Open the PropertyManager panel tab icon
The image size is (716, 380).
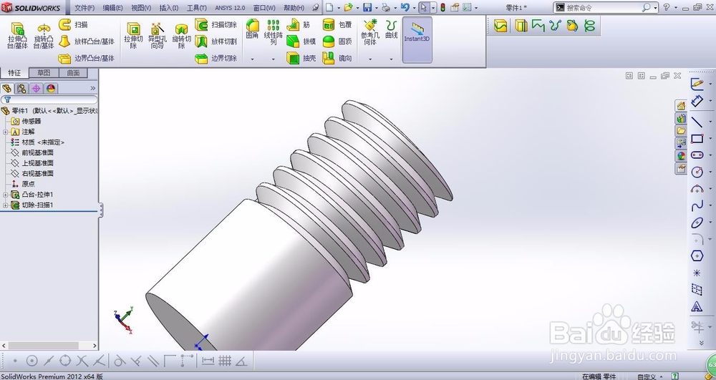coord(21,89)
